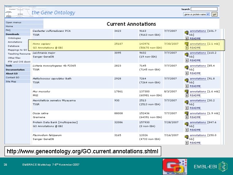Click the download icon for Homo sapiens annotations
The width and height of the screenshot is (233, 175).
tap(187, 44)
